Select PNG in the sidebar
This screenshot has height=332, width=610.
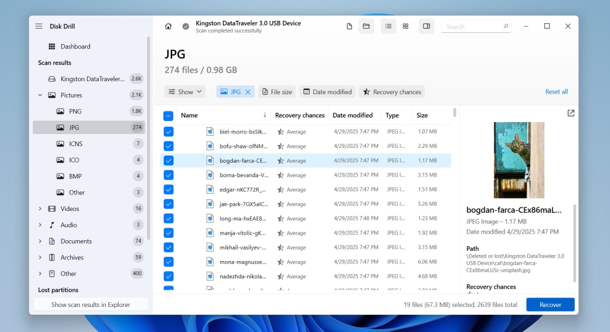(x=89, y=111)
